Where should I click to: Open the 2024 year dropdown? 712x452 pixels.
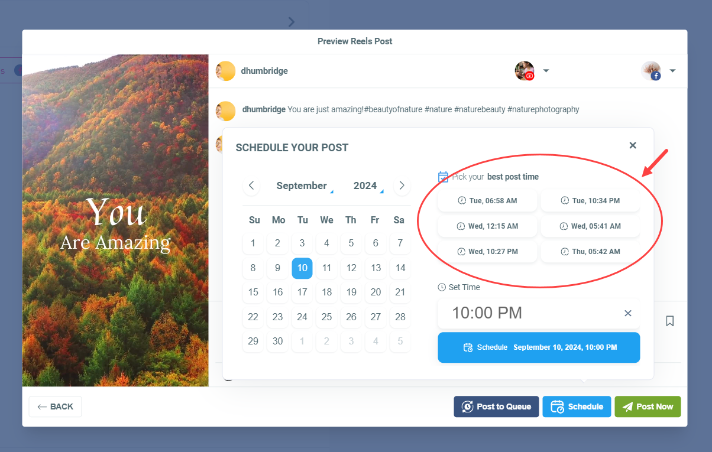tap(367, 186)
